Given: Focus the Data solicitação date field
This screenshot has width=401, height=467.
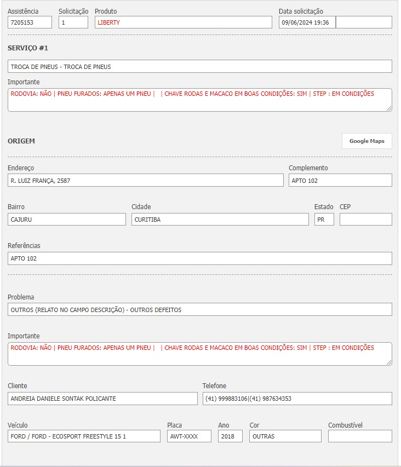Looking at the screenshot, I should click(307, 22).
